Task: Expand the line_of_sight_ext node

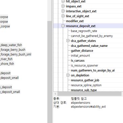Action: click(x=63, y=16)
